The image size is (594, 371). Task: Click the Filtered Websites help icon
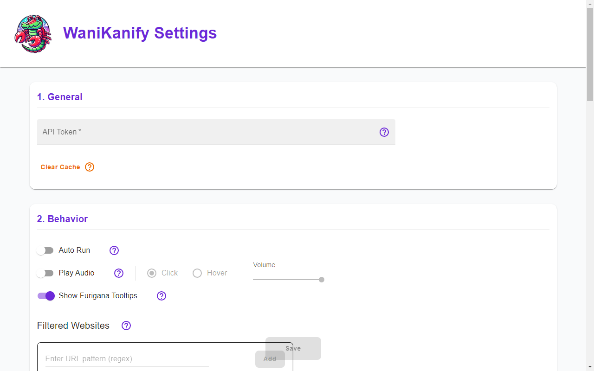(126, 326)
